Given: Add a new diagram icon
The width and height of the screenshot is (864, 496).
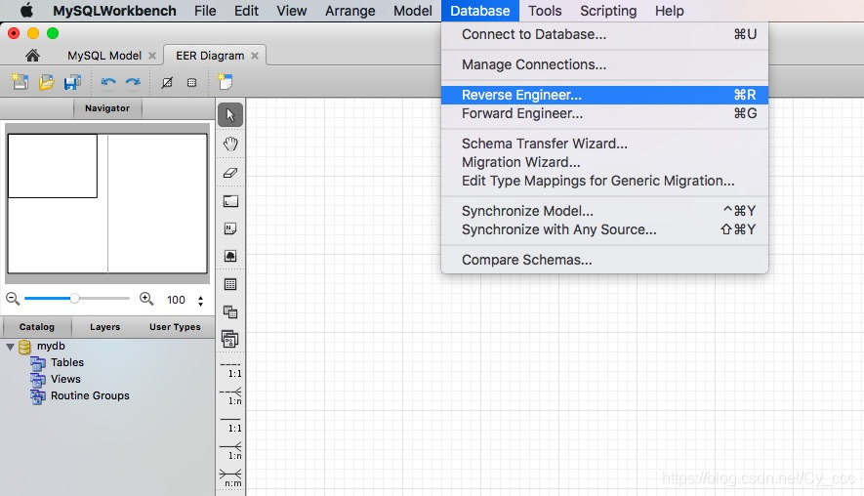Looking at the screenshot, I should [225, 82].
